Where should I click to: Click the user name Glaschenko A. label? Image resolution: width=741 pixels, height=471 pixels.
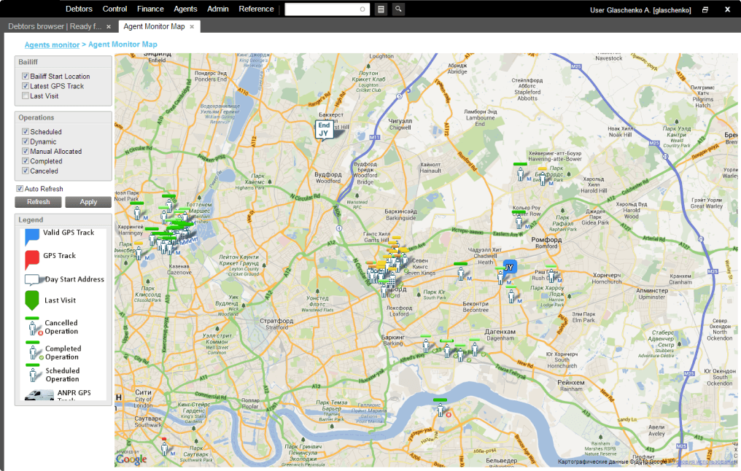640,10
